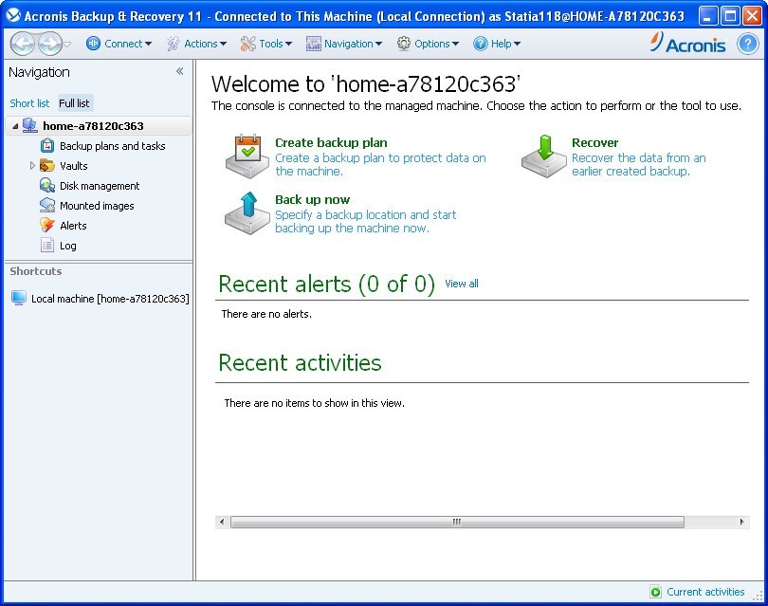The image size is (768, 606).
Task: Open the Tools menu
Action: pyautogui.click(x=268, y=43)
